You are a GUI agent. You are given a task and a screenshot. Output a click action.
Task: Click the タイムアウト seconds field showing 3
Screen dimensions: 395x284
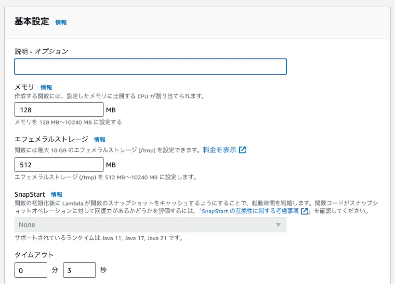pos(79,270)
